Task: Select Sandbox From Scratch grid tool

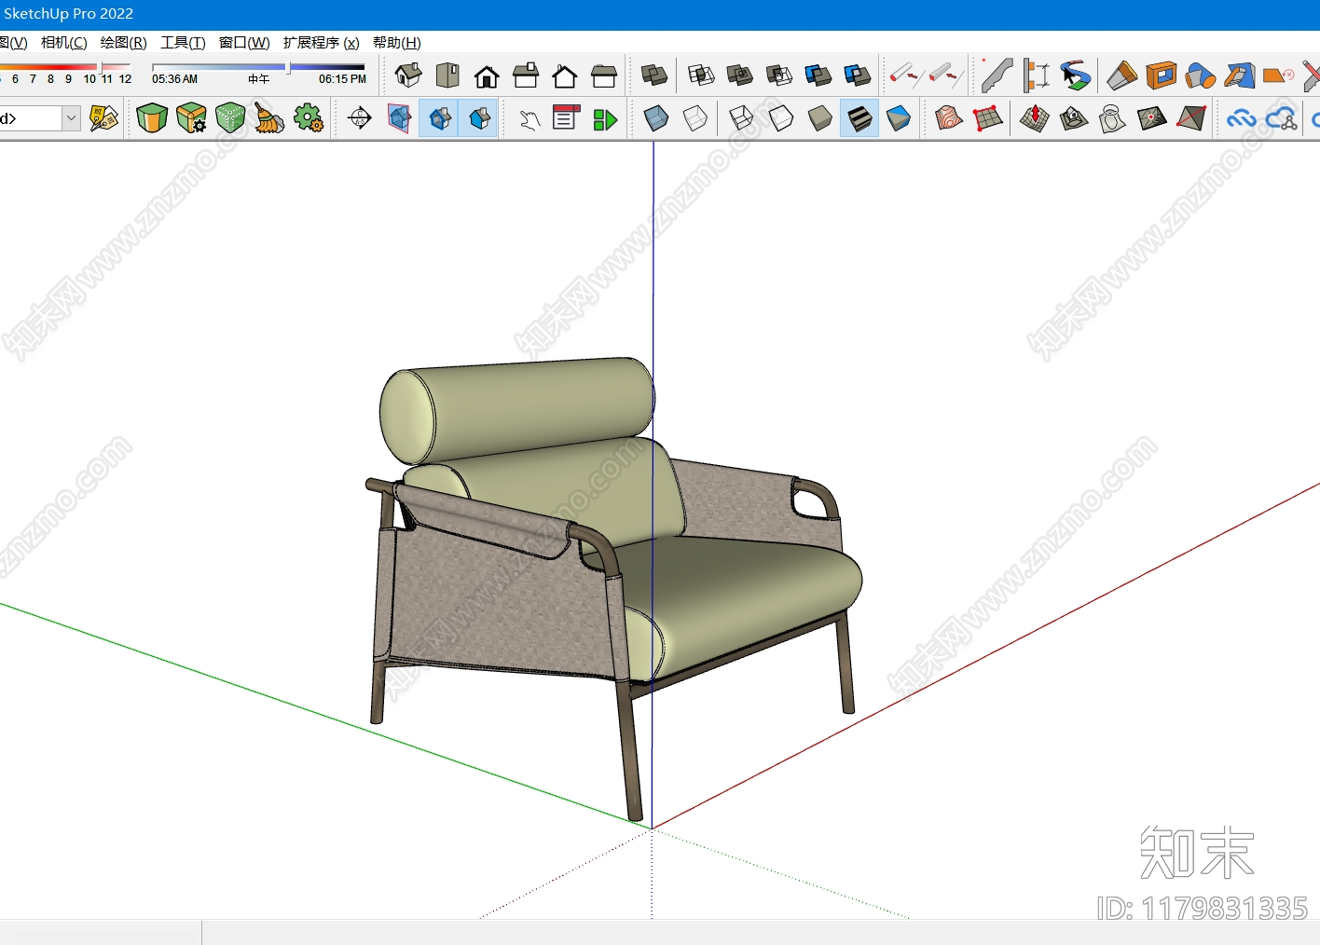Action: point(988,118)
